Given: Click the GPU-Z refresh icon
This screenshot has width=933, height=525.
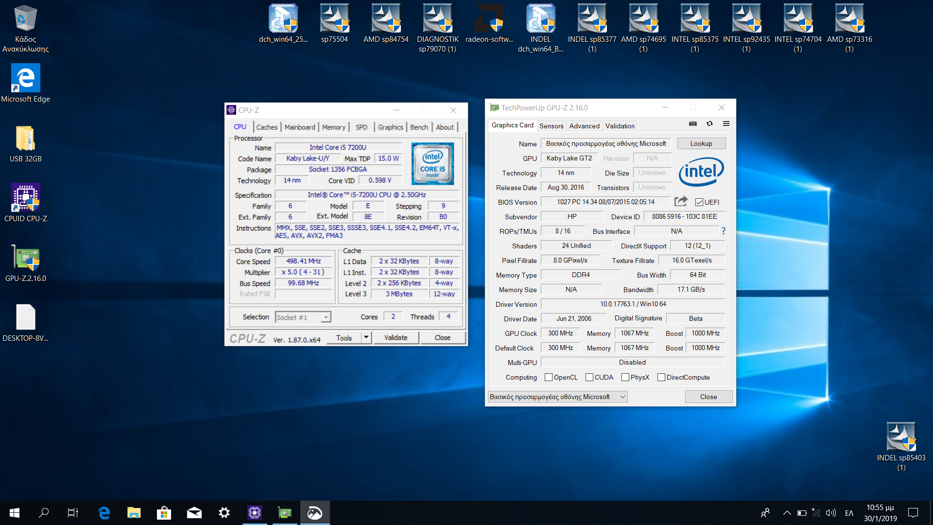Looking at the screenshot, I should [709, 123].
